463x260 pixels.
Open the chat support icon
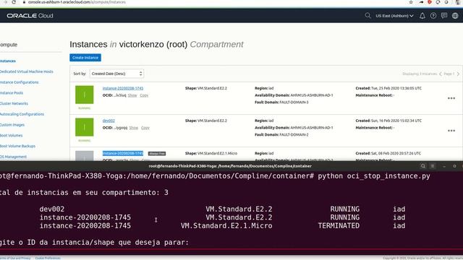coord(444,16)
